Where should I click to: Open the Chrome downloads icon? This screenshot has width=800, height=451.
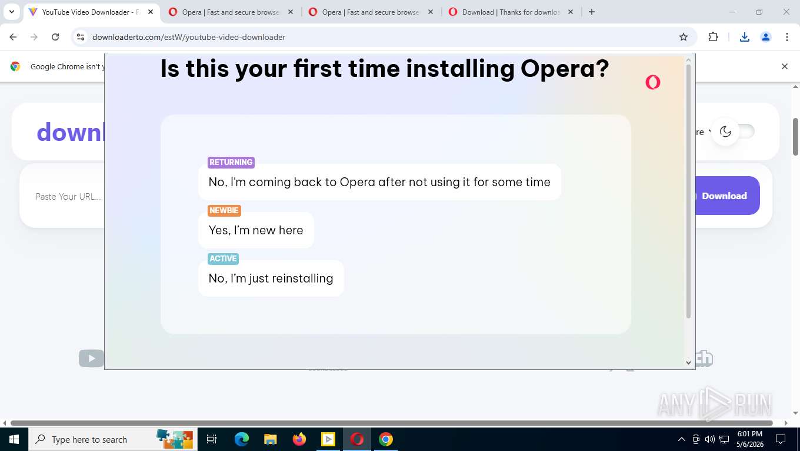pyautogui.click(x=745, y=37)
